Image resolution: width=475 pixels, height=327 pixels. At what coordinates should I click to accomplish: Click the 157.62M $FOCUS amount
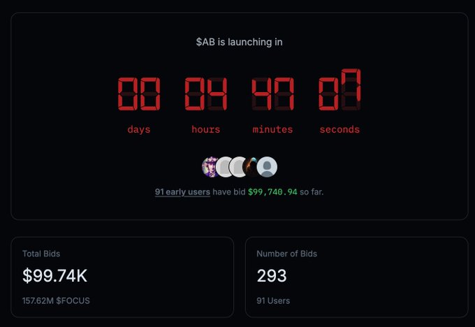coord(56,300)
